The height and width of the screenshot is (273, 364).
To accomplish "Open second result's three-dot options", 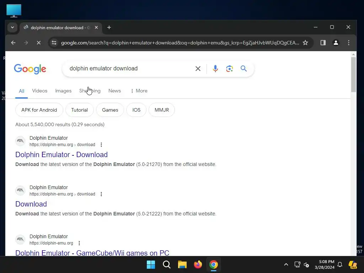I will (101, 194).
